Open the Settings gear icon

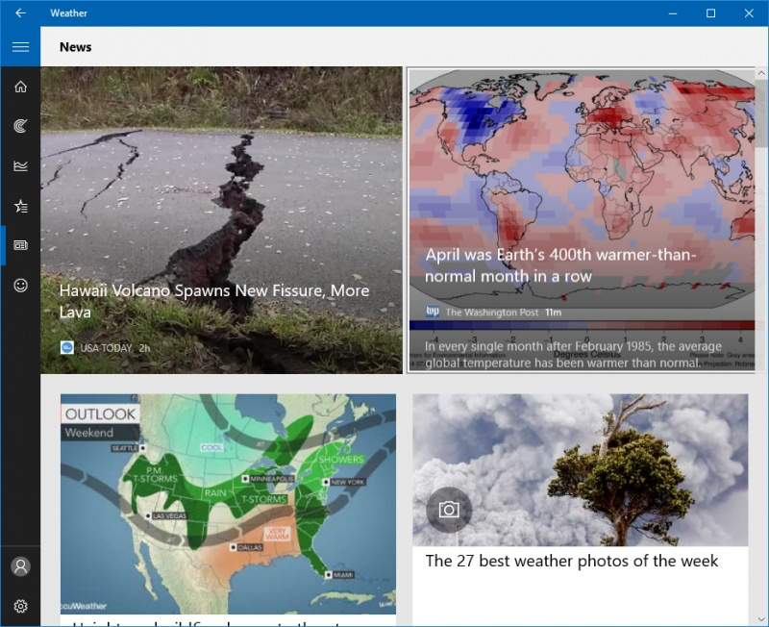click(x=20, y=607)
